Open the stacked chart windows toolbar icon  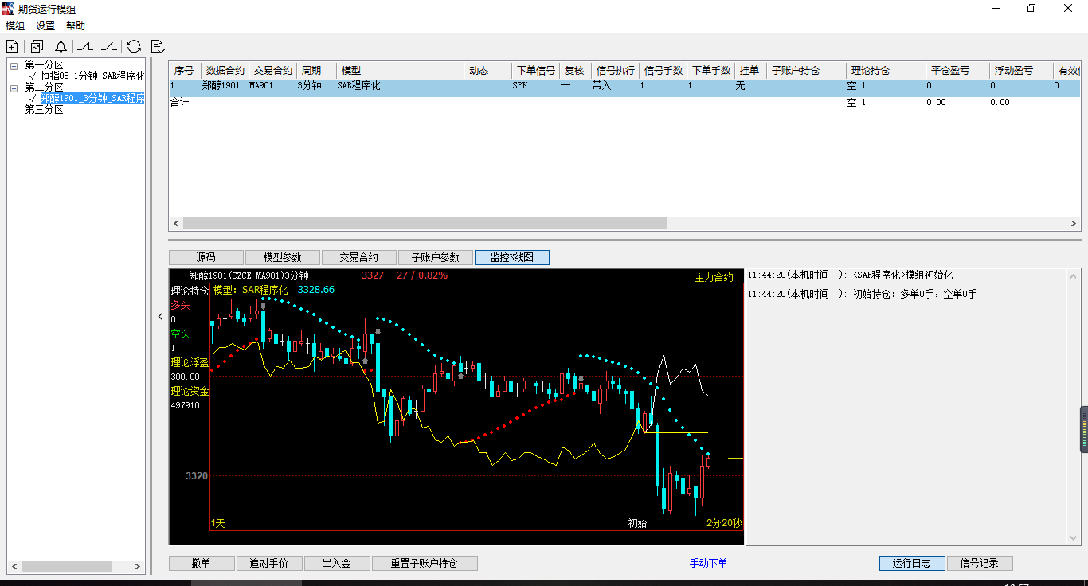tap(37, 46)
